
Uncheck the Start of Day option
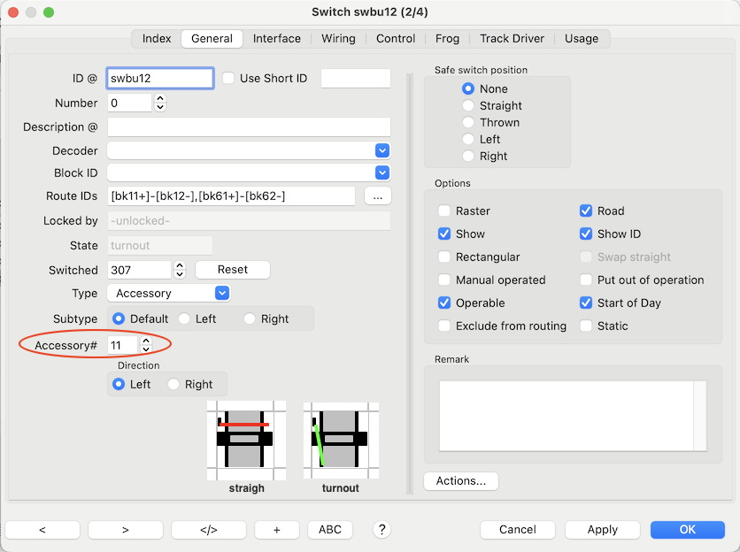[x=586, y=303]
